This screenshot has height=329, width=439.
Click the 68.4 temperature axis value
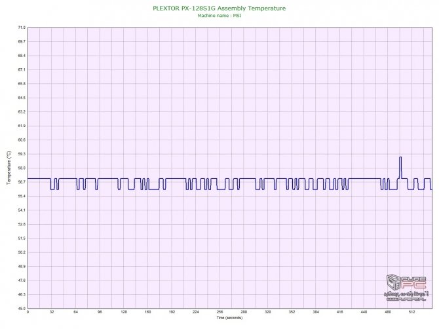tap(22, 56)
